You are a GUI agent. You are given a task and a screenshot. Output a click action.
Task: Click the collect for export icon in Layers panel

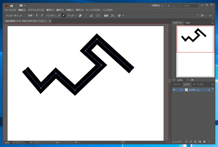(186, 142)
